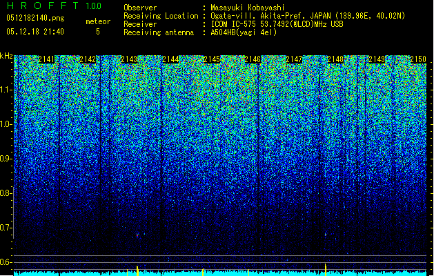The height and width of the screenshot is (276, 434).
Task: Click the meteor count value 5
Action: pos(98,32)
